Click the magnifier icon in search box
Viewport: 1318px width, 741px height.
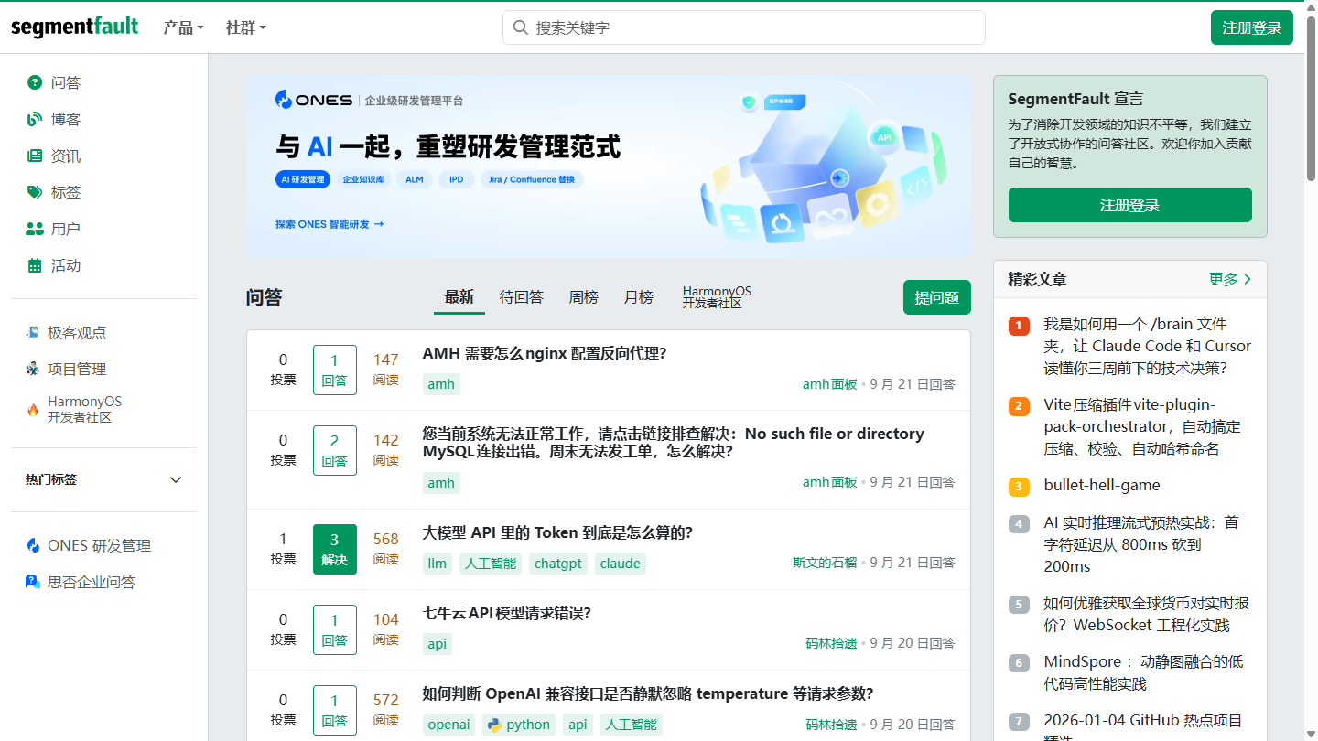click(x=521, y=27)
